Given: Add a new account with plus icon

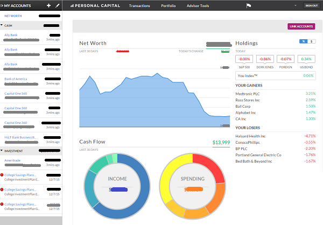Looking at the screenshot, I should (x=48, y=5).
